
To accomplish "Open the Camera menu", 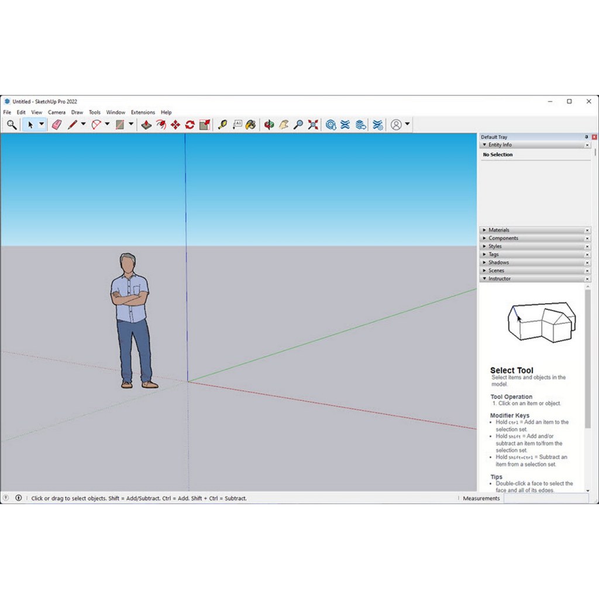I will pyautogui.click(x=56, y=112).
